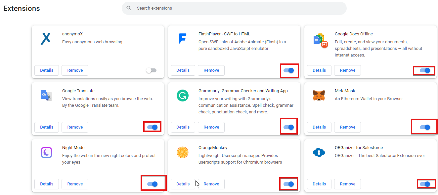The image size is (438, 195).
Task: Click the anonymoX extension icon
Action: [46, 38]
